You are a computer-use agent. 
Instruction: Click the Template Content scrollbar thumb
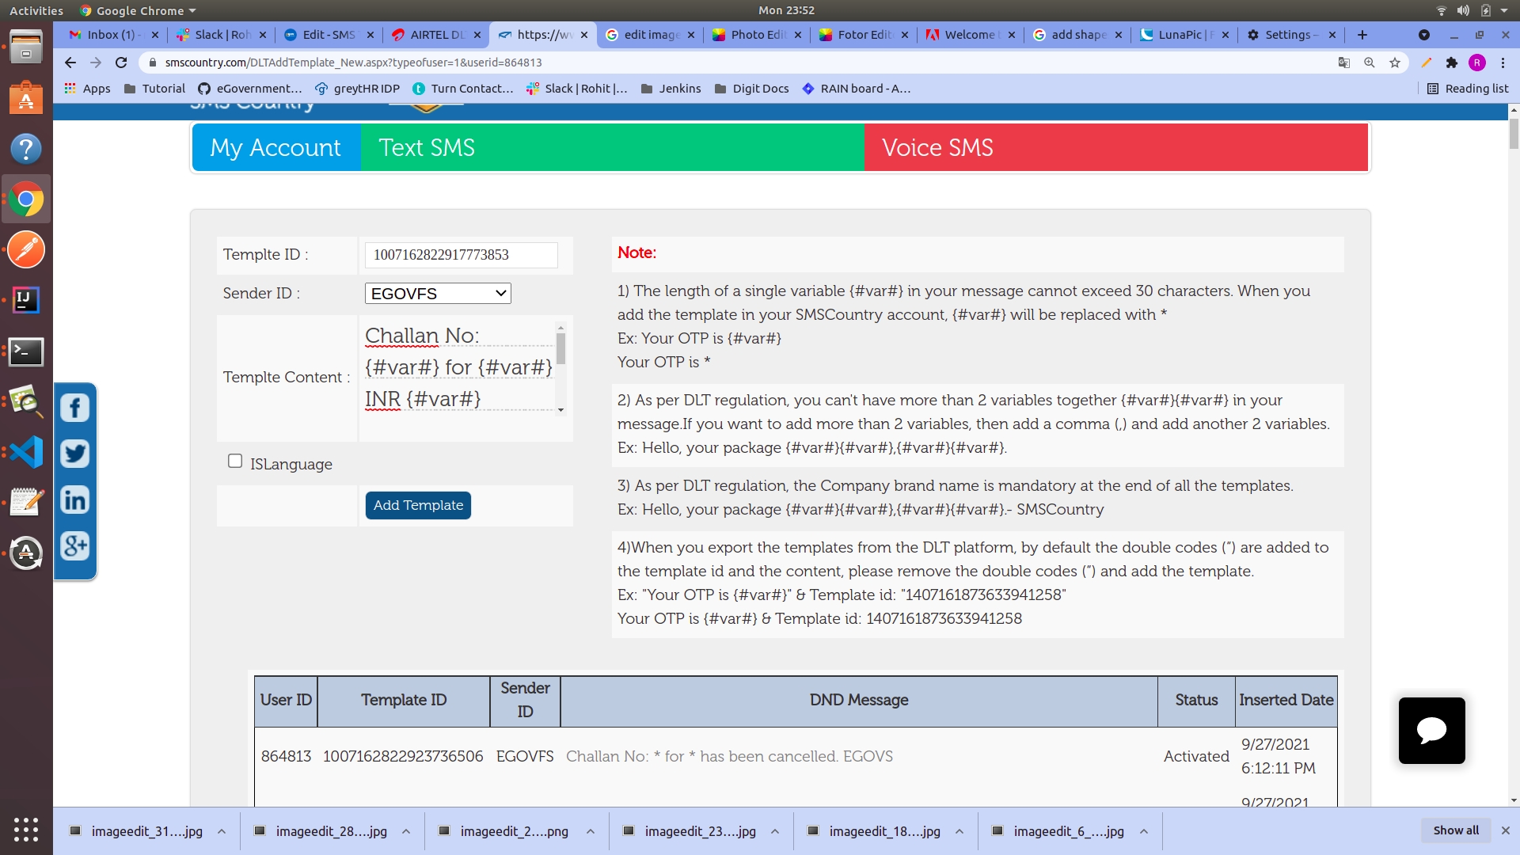coord(560,348)
